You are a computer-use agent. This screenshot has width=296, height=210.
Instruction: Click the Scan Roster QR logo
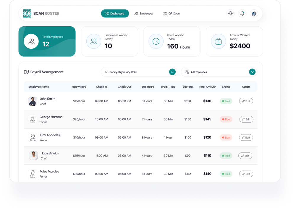pos(27,13)
